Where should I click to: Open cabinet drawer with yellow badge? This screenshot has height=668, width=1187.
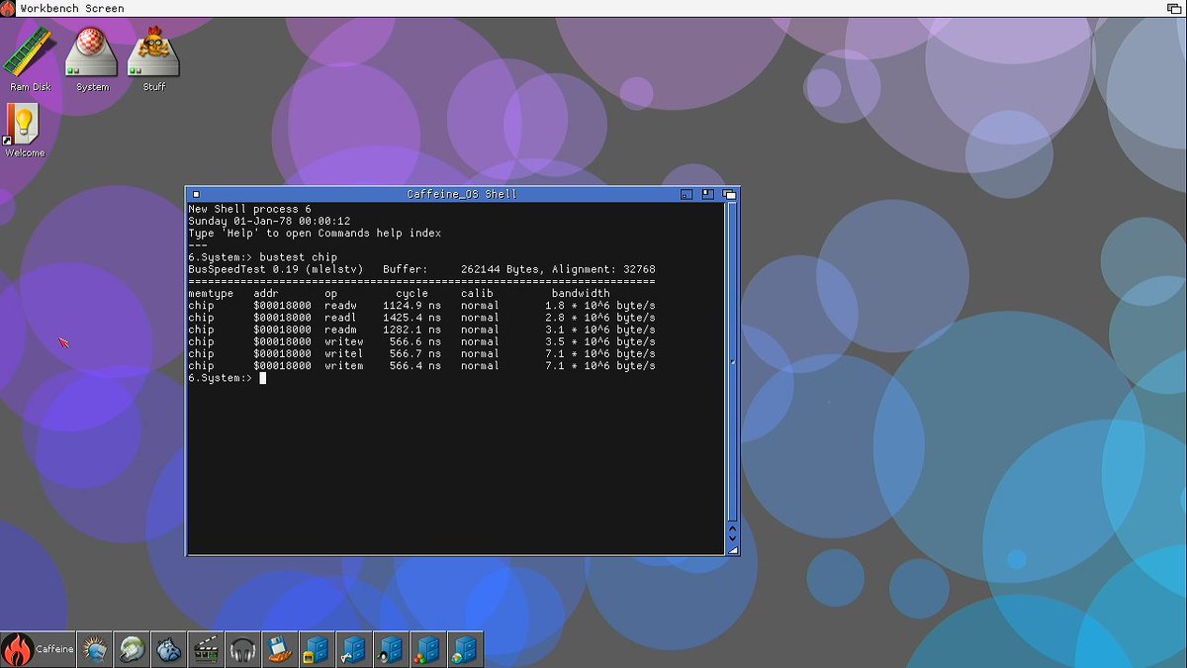[317, 649]
